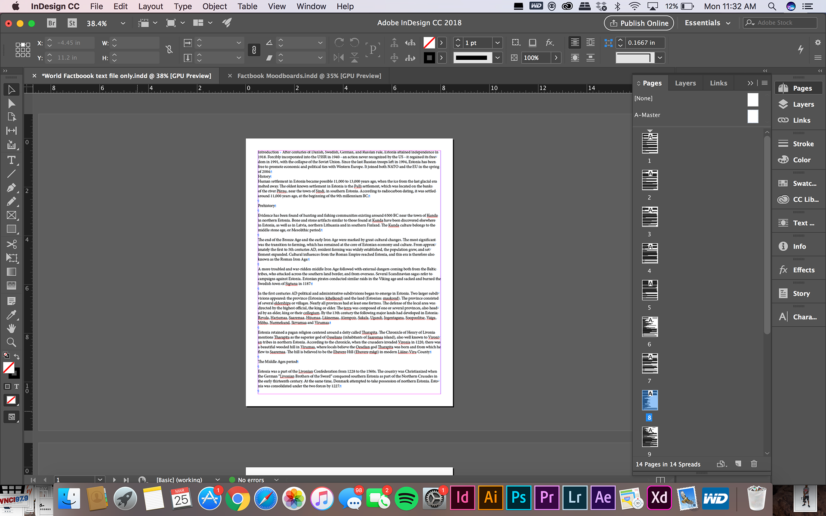This screenshot has height=516, width=826.
Task: Click the Adobe Stock search field
Action: tap(780, 23)
